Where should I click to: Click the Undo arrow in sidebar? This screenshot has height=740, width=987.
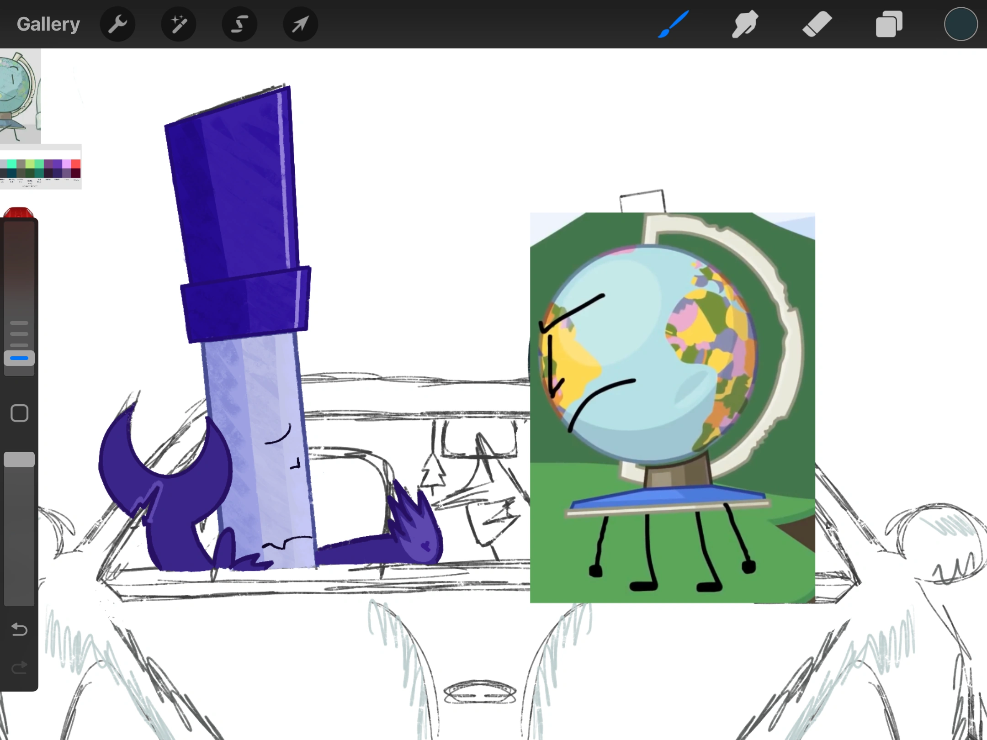[19, 629]
